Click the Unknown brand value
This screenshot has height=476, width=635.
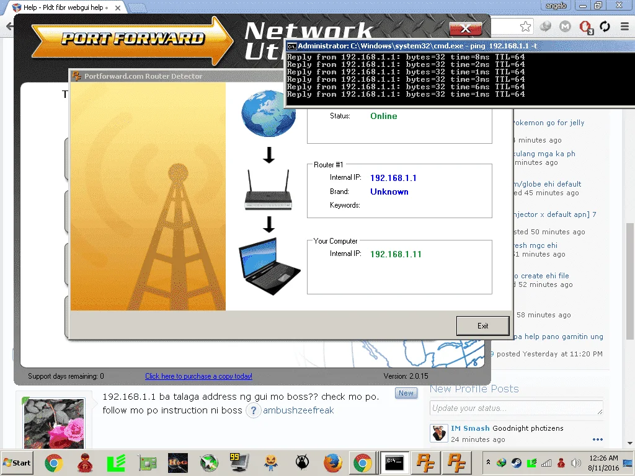(389, 192)
